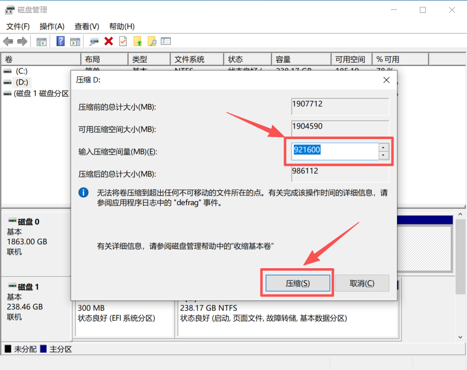Open the 操作 menu

click(x=51, y=26)
